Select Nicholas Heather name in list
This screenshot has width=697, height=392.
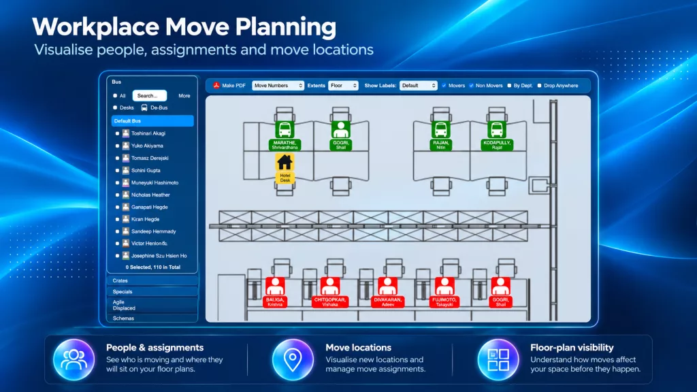[150, 195]
